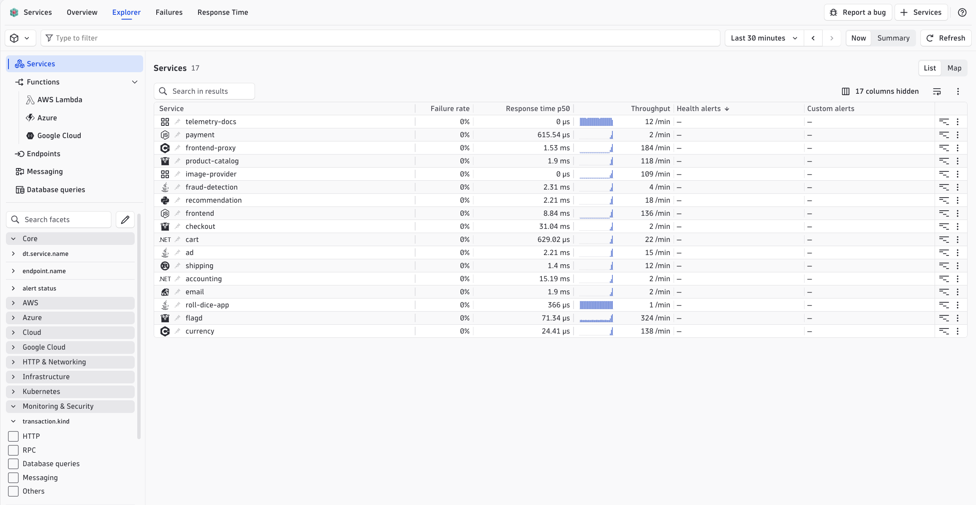Collapse the Functions tree section

135,82
